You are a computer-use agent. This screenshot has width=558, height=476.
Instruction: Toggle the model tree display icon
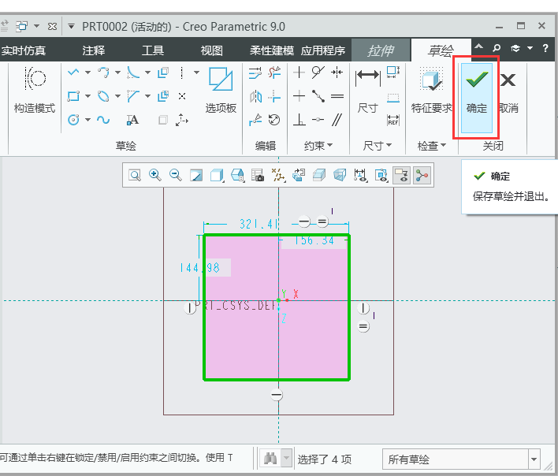[x=422, y=175]
